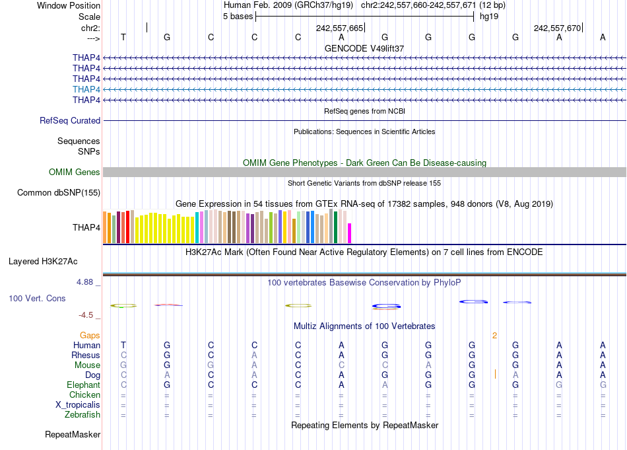
Task: Click the Rhesus species label
Action: point(86,356)
